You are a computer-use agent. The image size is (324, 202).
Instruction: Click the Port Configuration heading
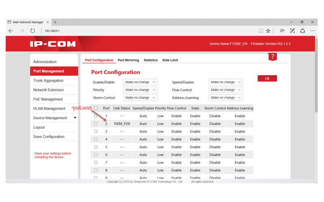pyautogui.click(x=115, y=72)
